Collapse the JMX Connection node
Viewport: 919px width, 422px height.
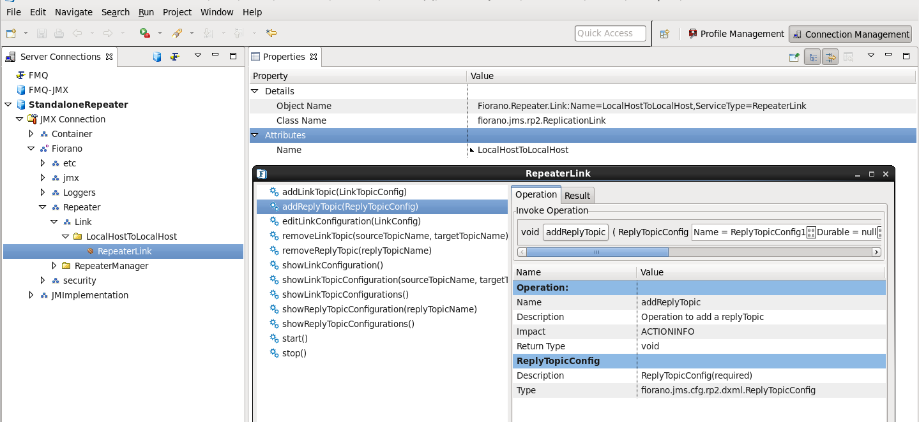coord(19,119)
